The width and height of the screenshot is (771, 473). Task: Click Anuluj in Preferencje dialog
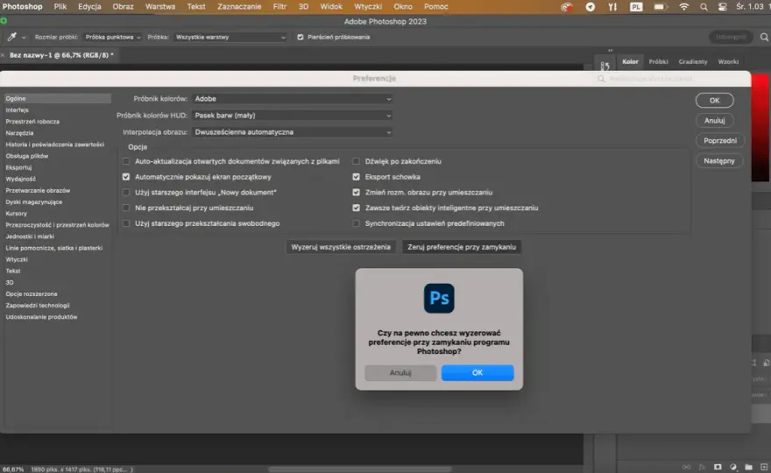[714, 121]
